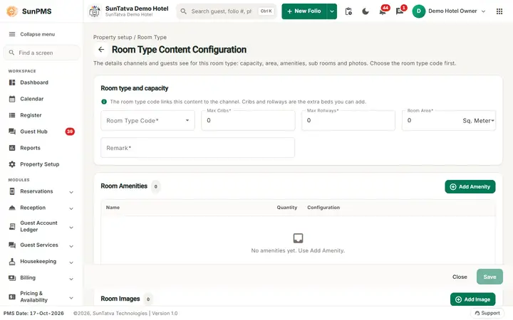This screenshot has width=513, height=320.
Task: Open Property Setup in the sidebar
Action: [41, 164]
